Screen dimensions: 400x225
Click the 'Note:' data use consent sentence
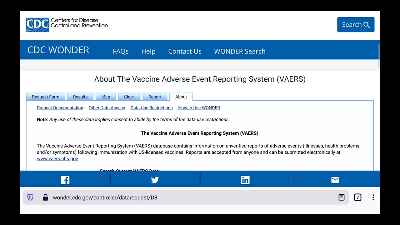(x=133, y=119)
